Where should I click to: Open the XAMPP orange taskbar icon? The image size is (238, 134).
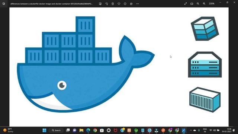coord(129,130)
